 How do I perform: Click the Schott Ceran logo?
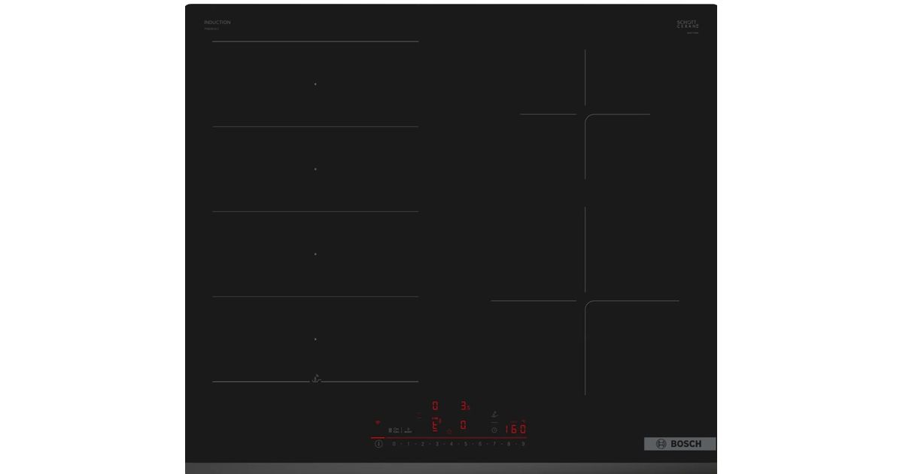pos(688,25)
